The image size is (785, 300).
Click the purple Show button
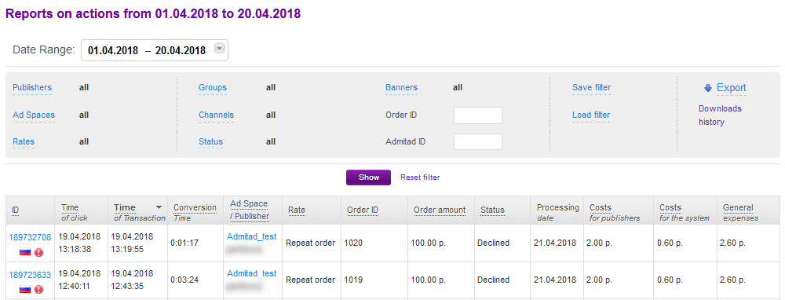tap(368, 177)
